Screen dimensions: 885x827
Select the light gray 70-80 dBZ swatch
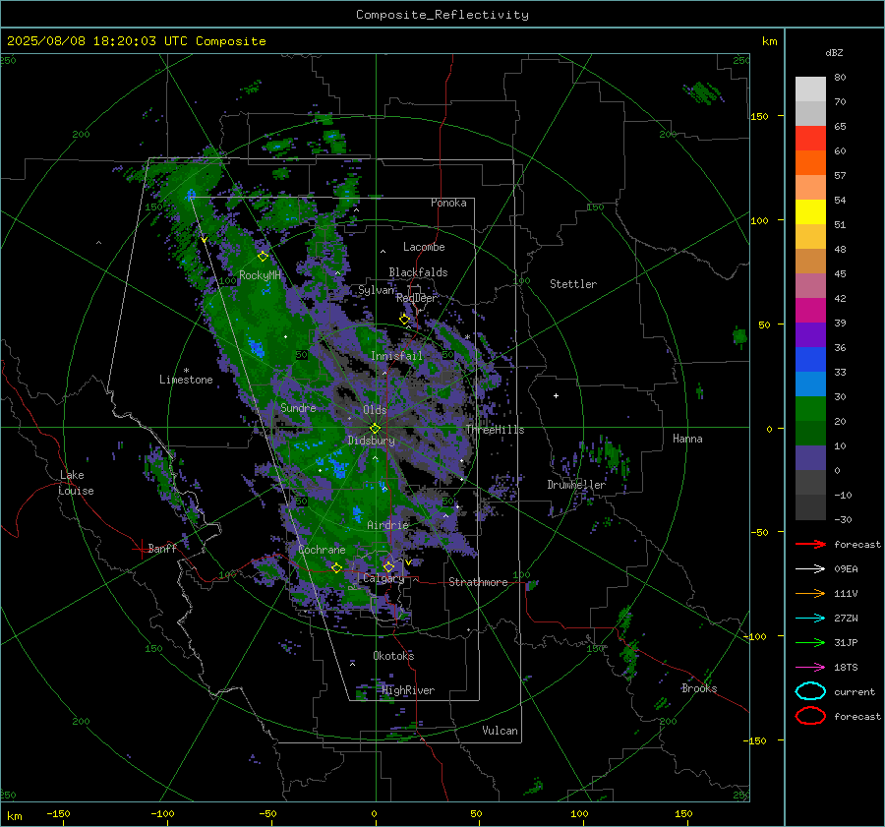[810, 89]
